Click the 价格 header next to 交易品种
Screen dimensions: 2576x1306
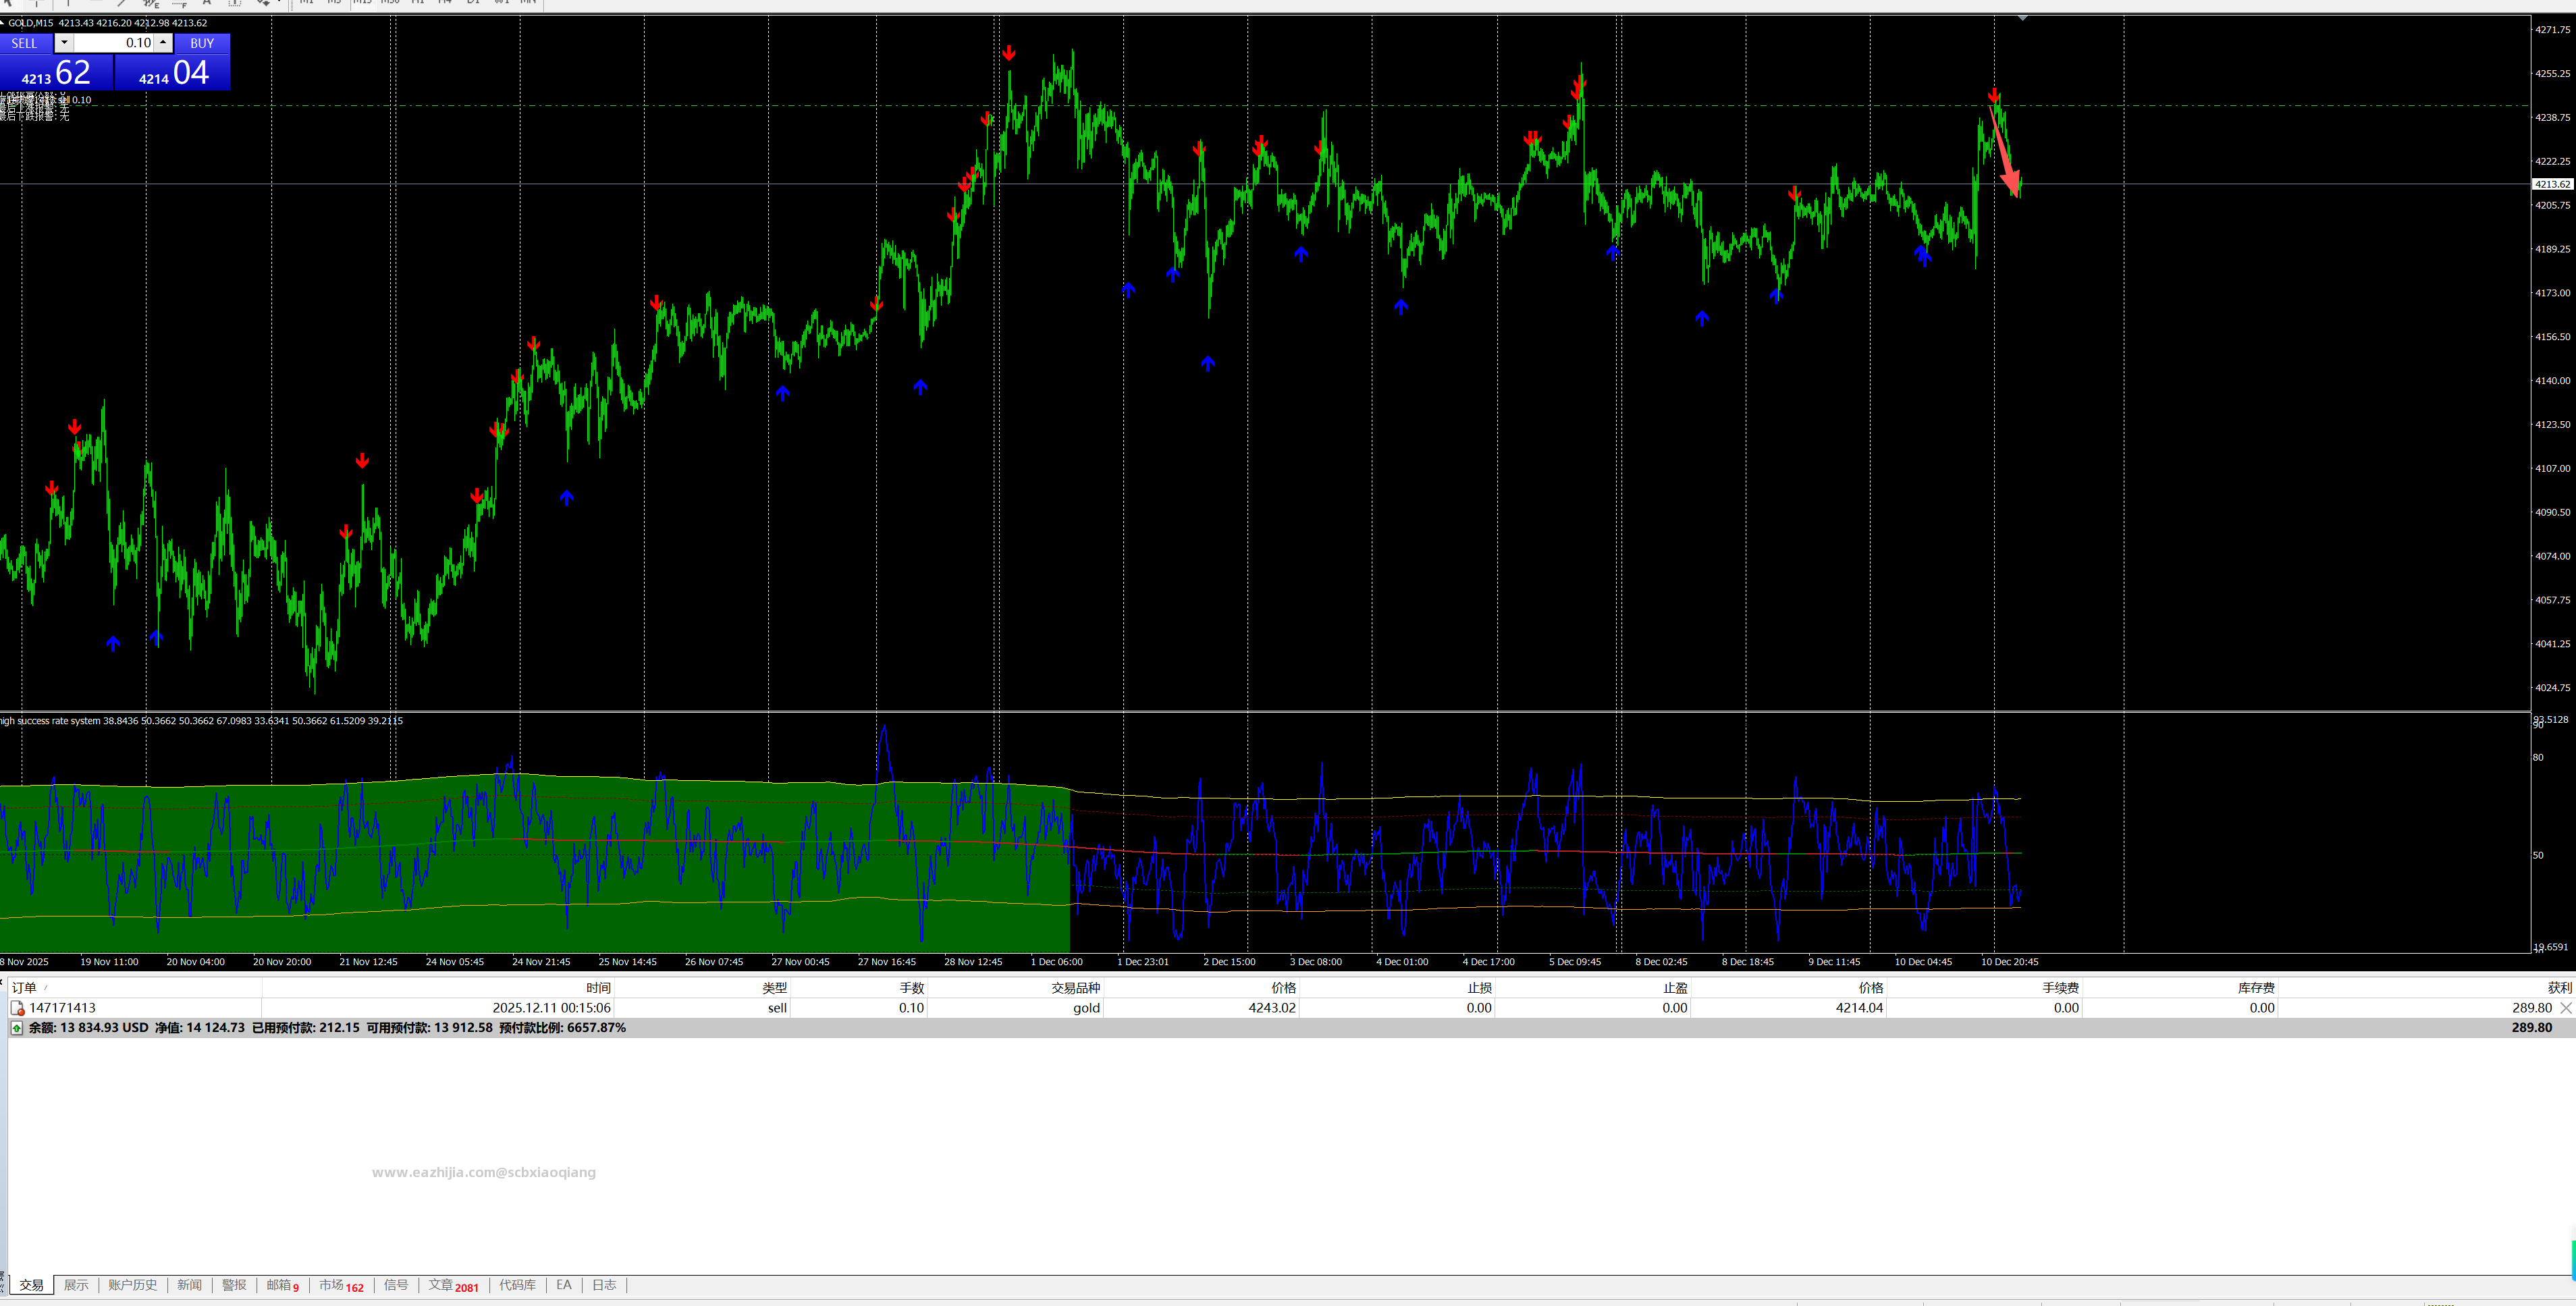(1283, 988)
